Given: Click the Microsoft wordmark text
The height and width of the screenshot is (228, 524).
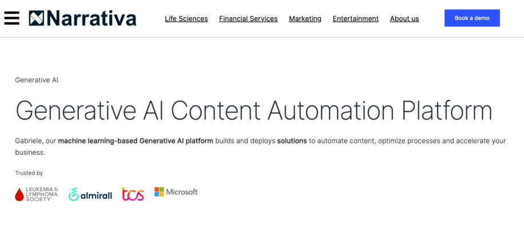Looking at the screenshot, I should pos(182,192).
